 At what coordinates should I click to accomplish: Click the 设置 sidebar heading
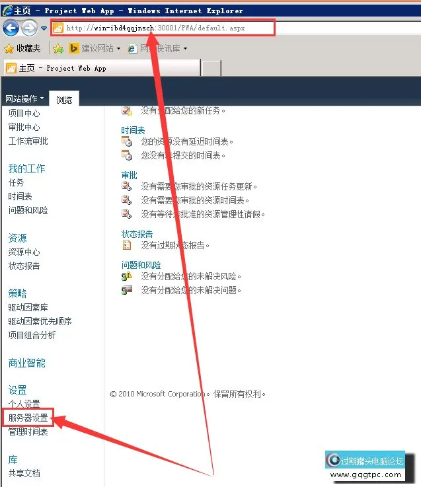(x=17, y=390)
